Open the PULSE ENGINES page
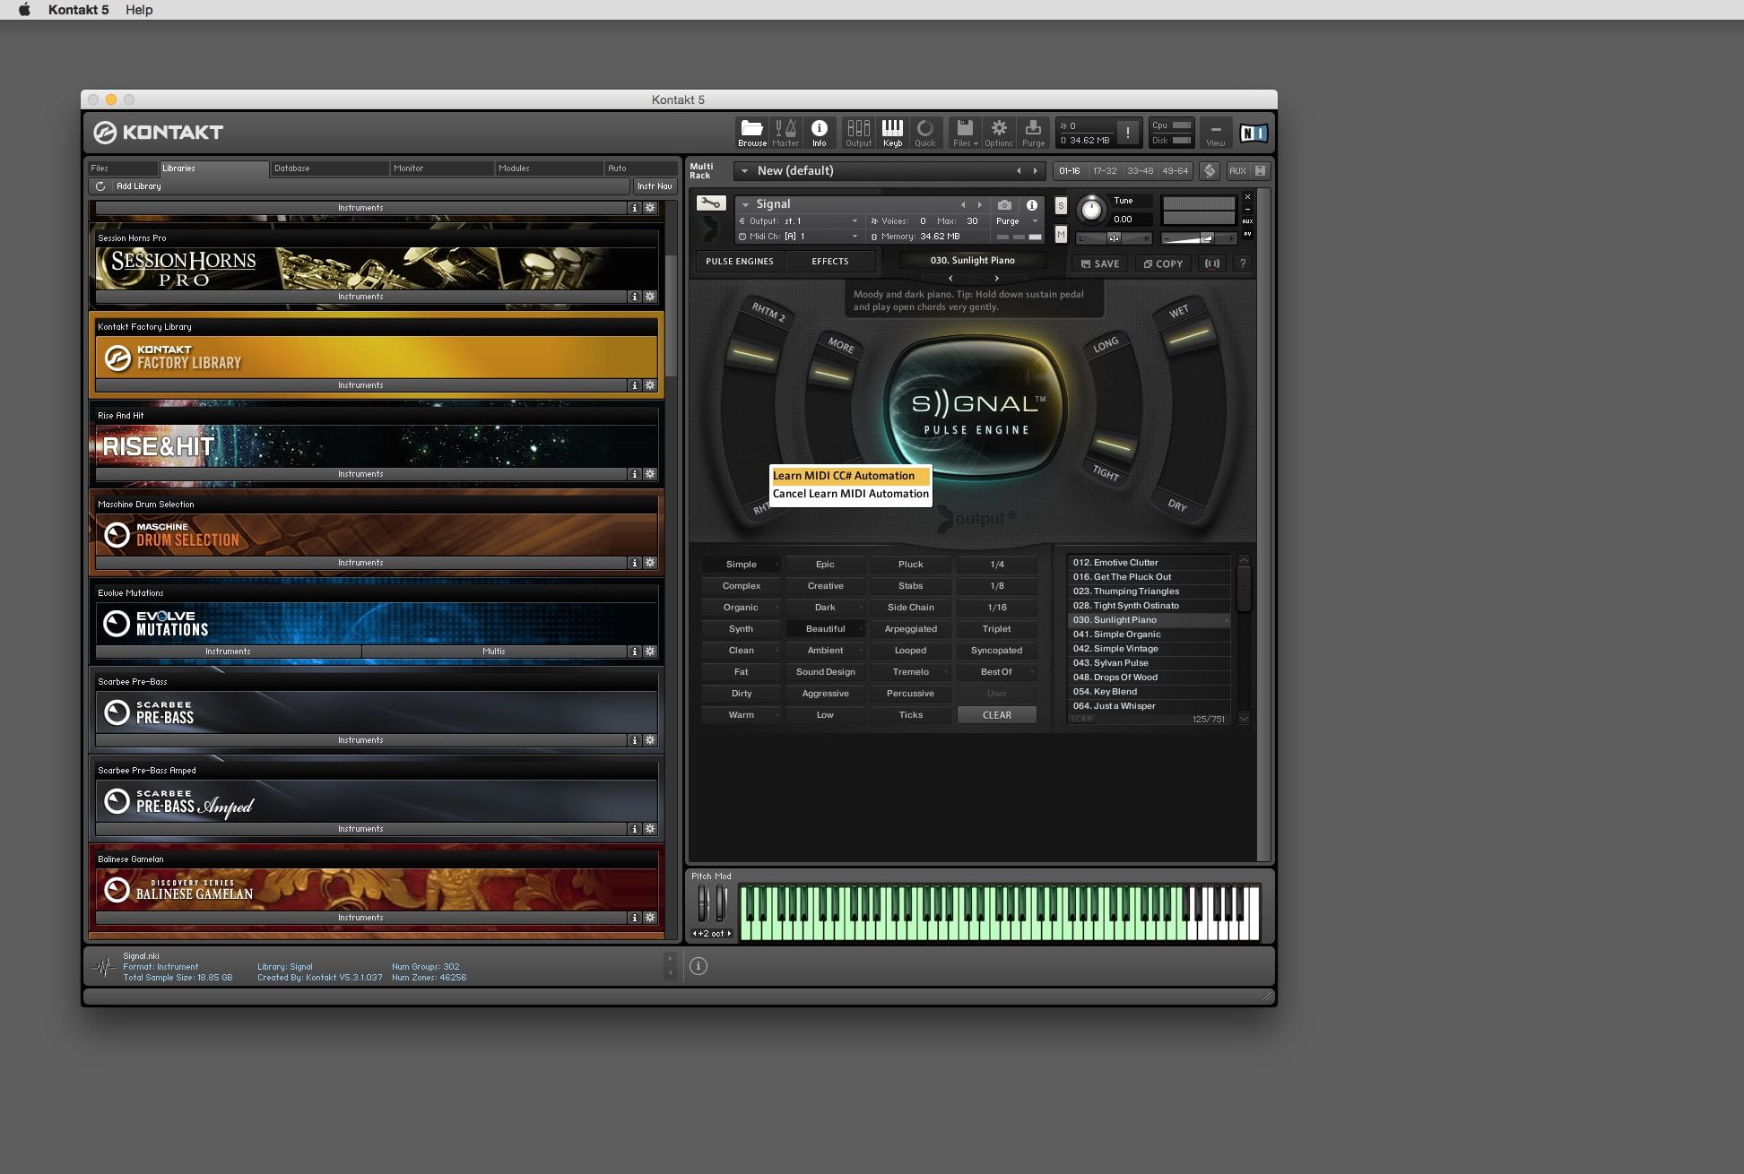 [x=739, y=262]
